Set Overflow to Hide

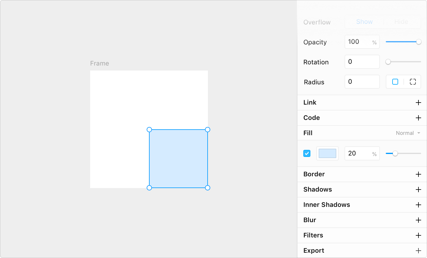pos(401,22)
